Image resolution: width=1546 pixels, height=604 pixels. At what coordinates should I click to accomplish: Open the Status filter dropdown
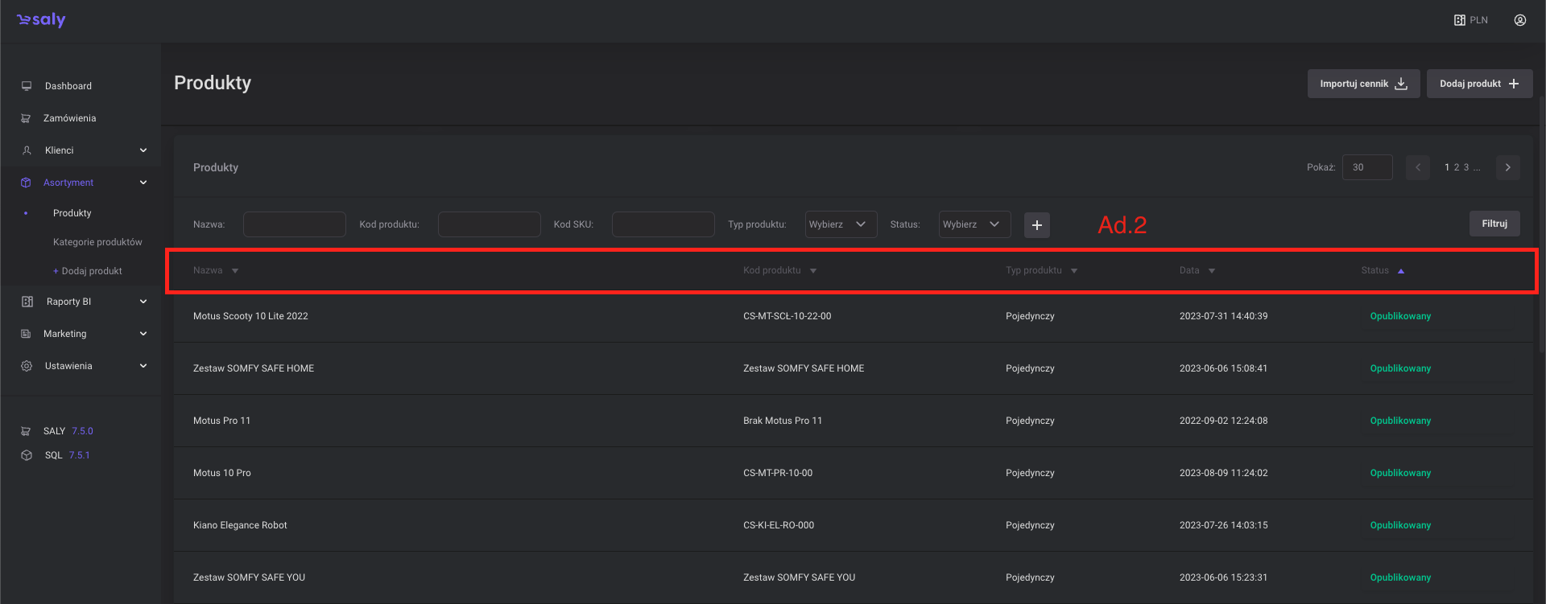[x=974, y=224]
